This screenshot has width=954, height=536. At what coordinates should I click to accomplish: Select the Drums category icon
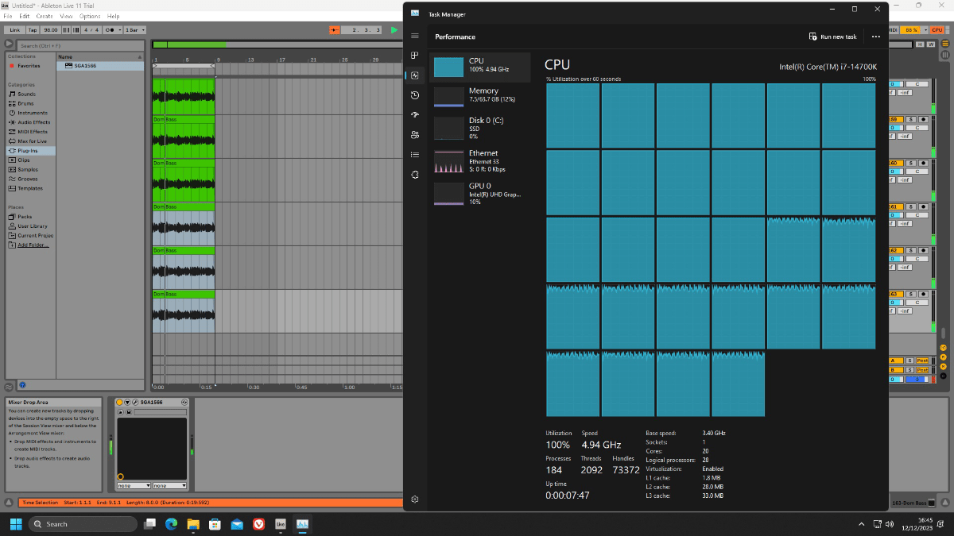(x=26, y=103)
